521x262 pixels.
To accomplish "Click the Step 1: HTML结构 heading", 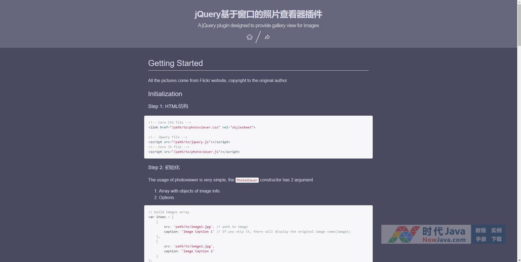I will [168, 106].
